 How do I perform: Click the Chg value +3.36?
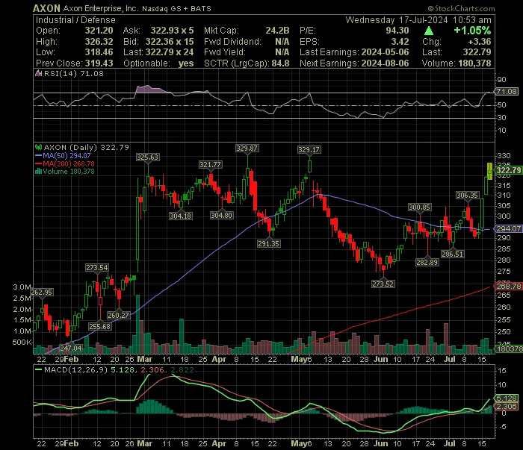pos(480,42)
